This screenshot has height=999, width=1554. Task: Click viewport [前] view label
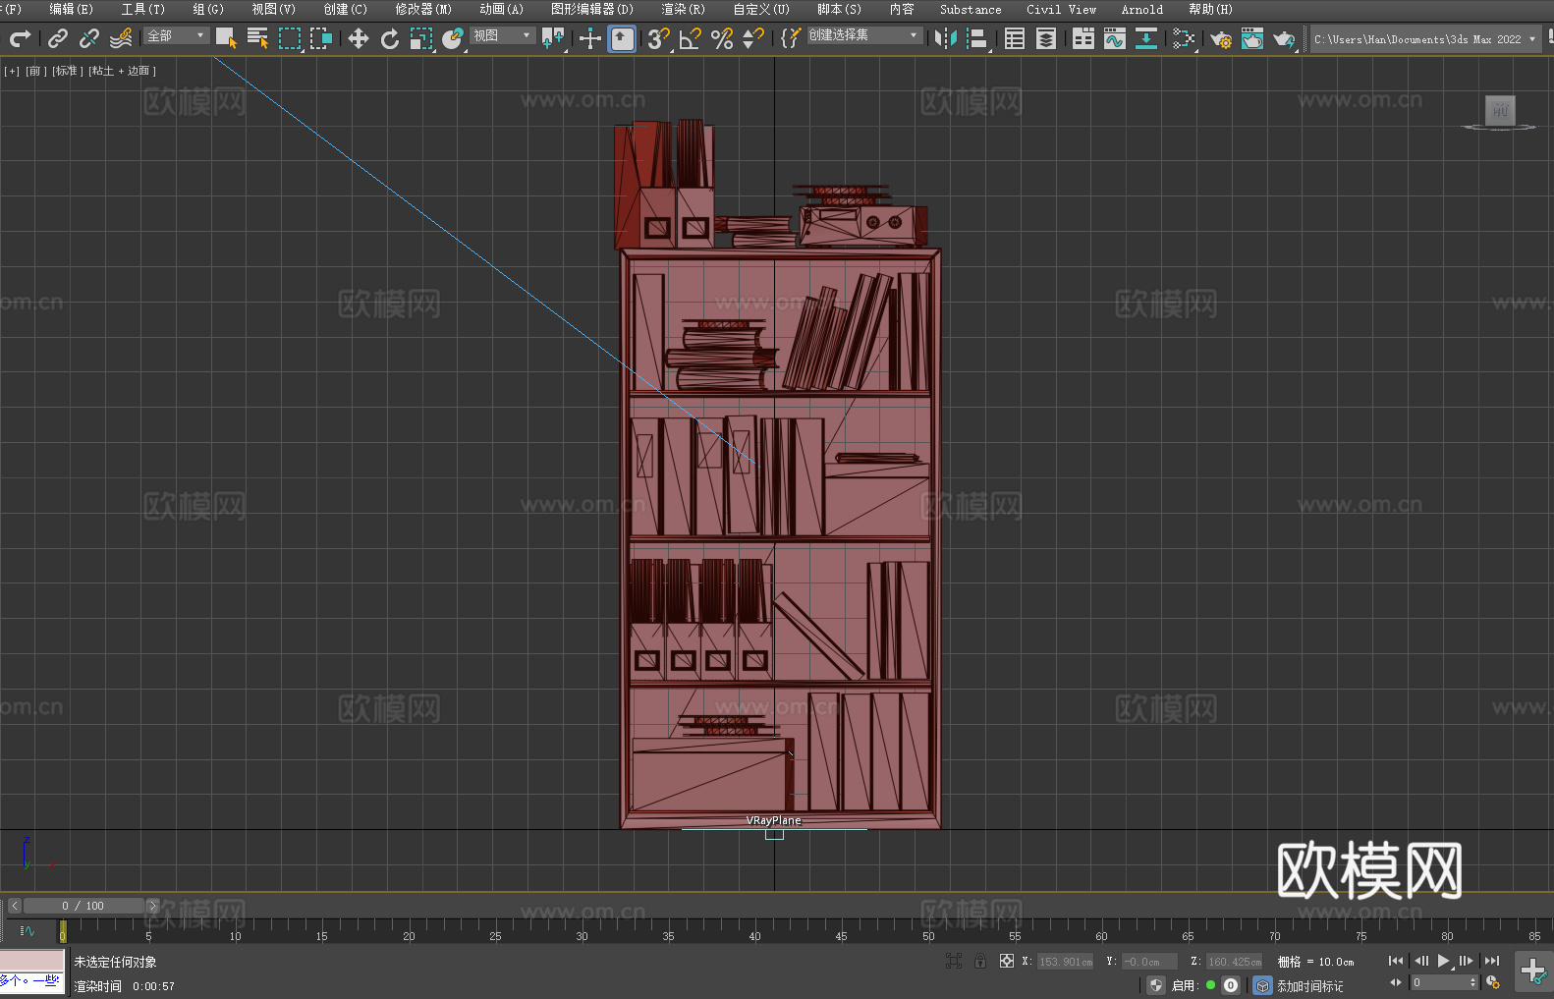pyautogui.click(x=36, y=71)
